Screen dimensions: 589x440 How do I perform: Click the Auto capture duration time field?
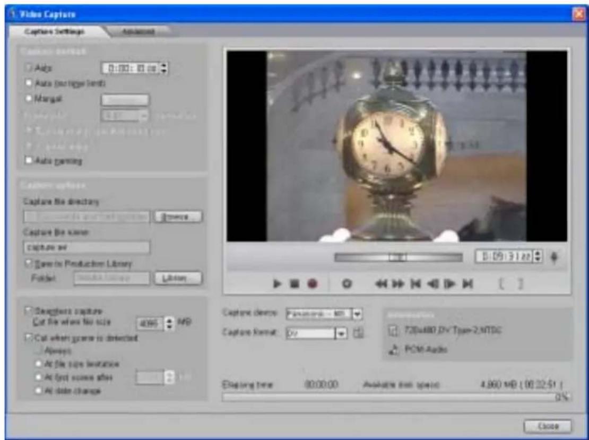coord(131,68)
